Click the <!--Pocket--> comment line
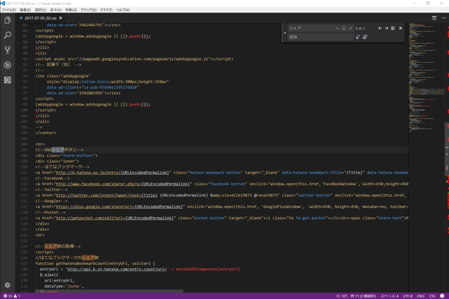Screen dimensions: 449x299 click(50, 212)
